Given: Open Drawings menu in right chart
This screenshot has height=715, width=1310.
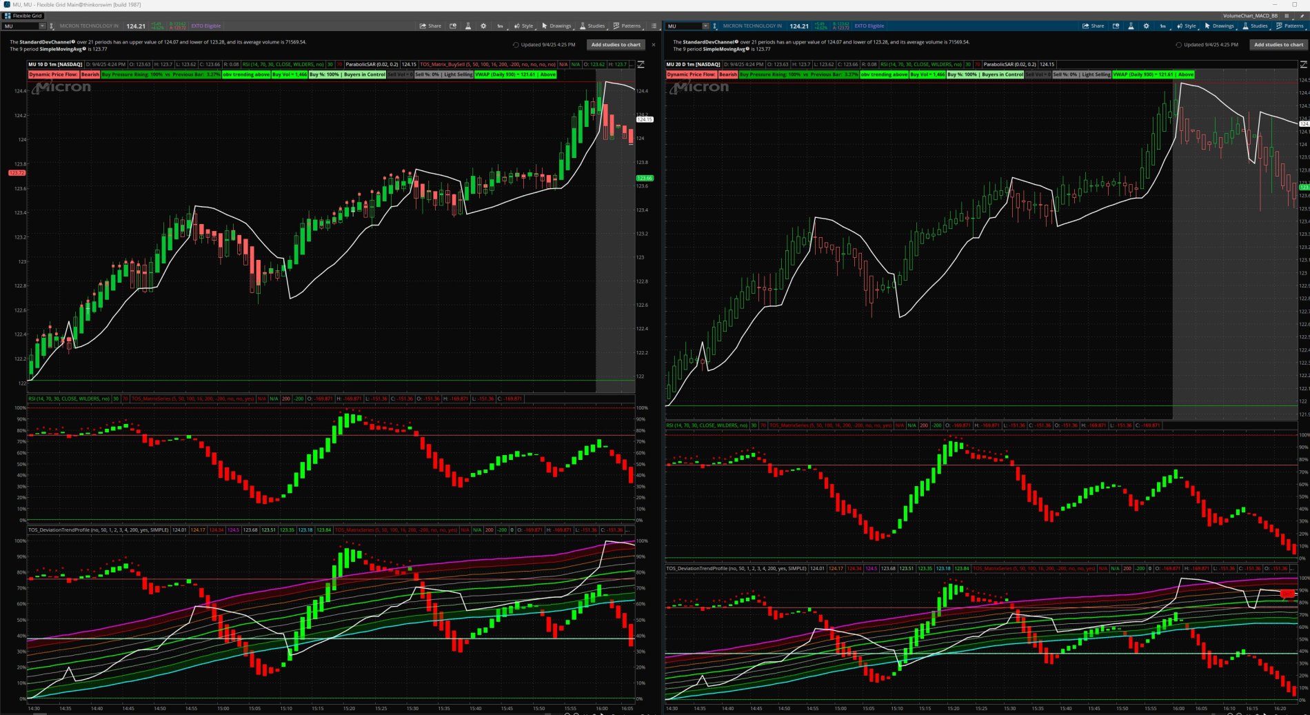Looking at the screenshot, I should tap(1219, 26).
